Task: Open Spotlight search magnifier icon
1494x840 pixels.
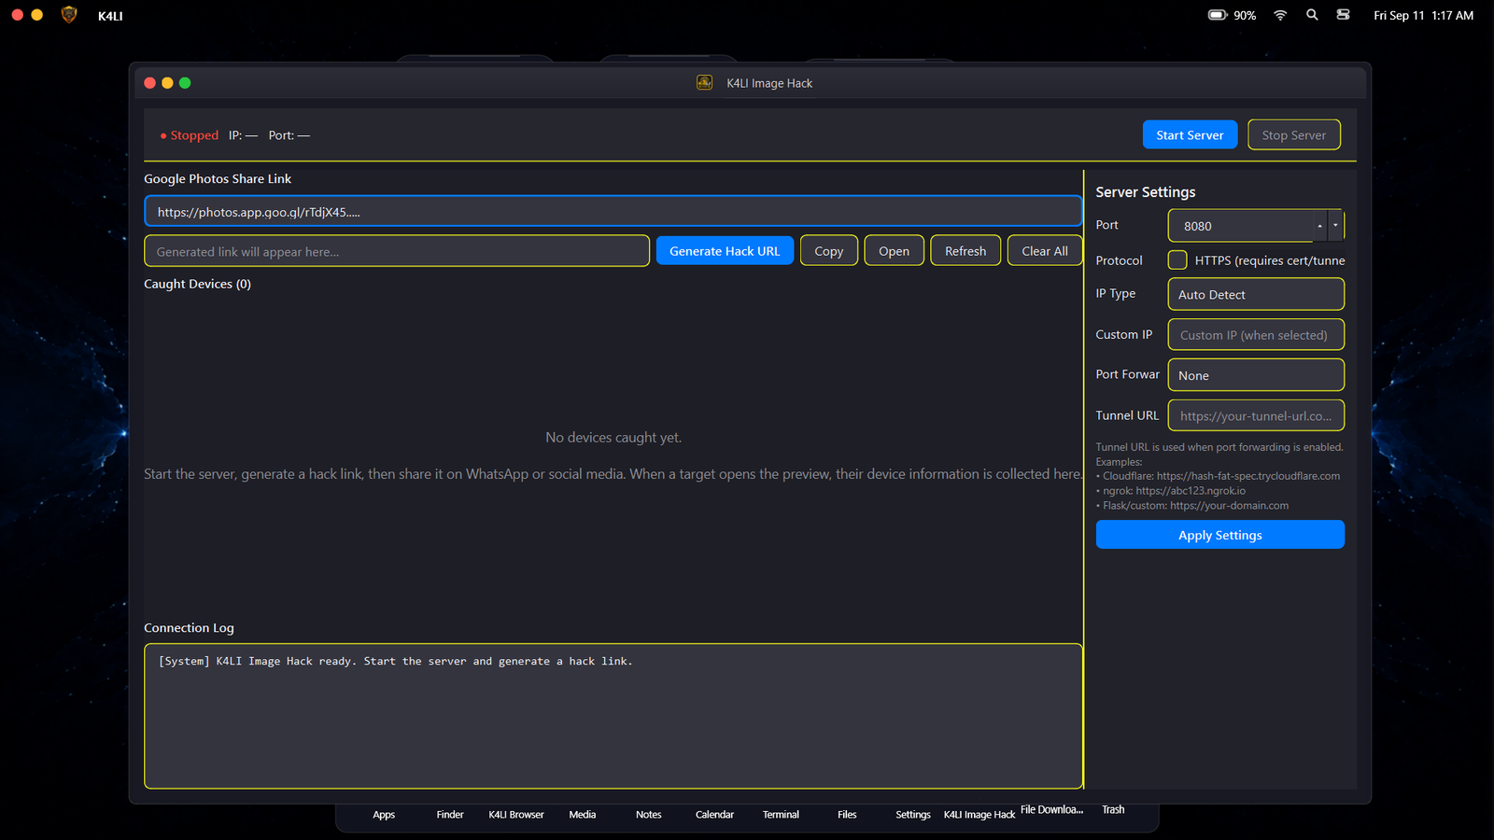Action: pyautogui.click(x=1312, y=15)
